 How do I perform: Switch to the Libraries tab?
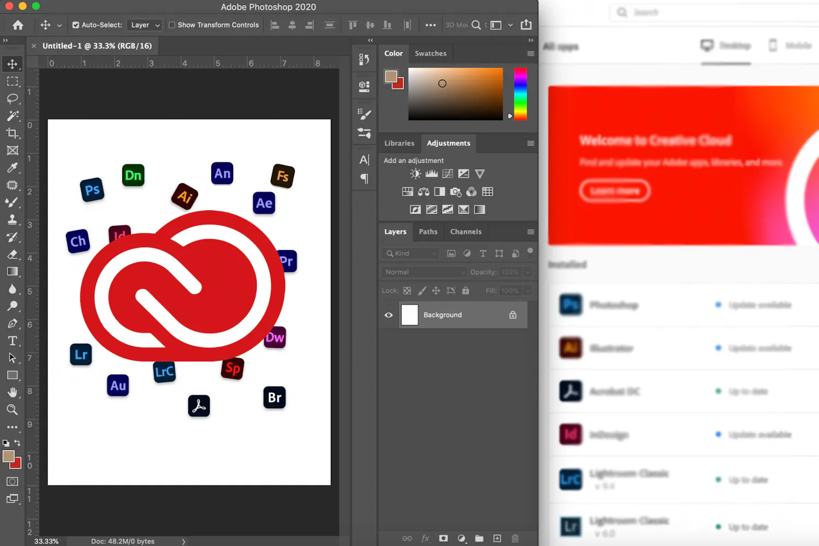pyautogui.click(x=399, y=143)
